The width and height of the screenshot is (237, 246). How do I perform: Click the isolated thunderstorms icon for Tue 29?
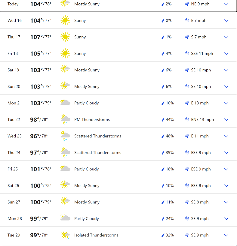pyautogui.click(x=65, y=235)
